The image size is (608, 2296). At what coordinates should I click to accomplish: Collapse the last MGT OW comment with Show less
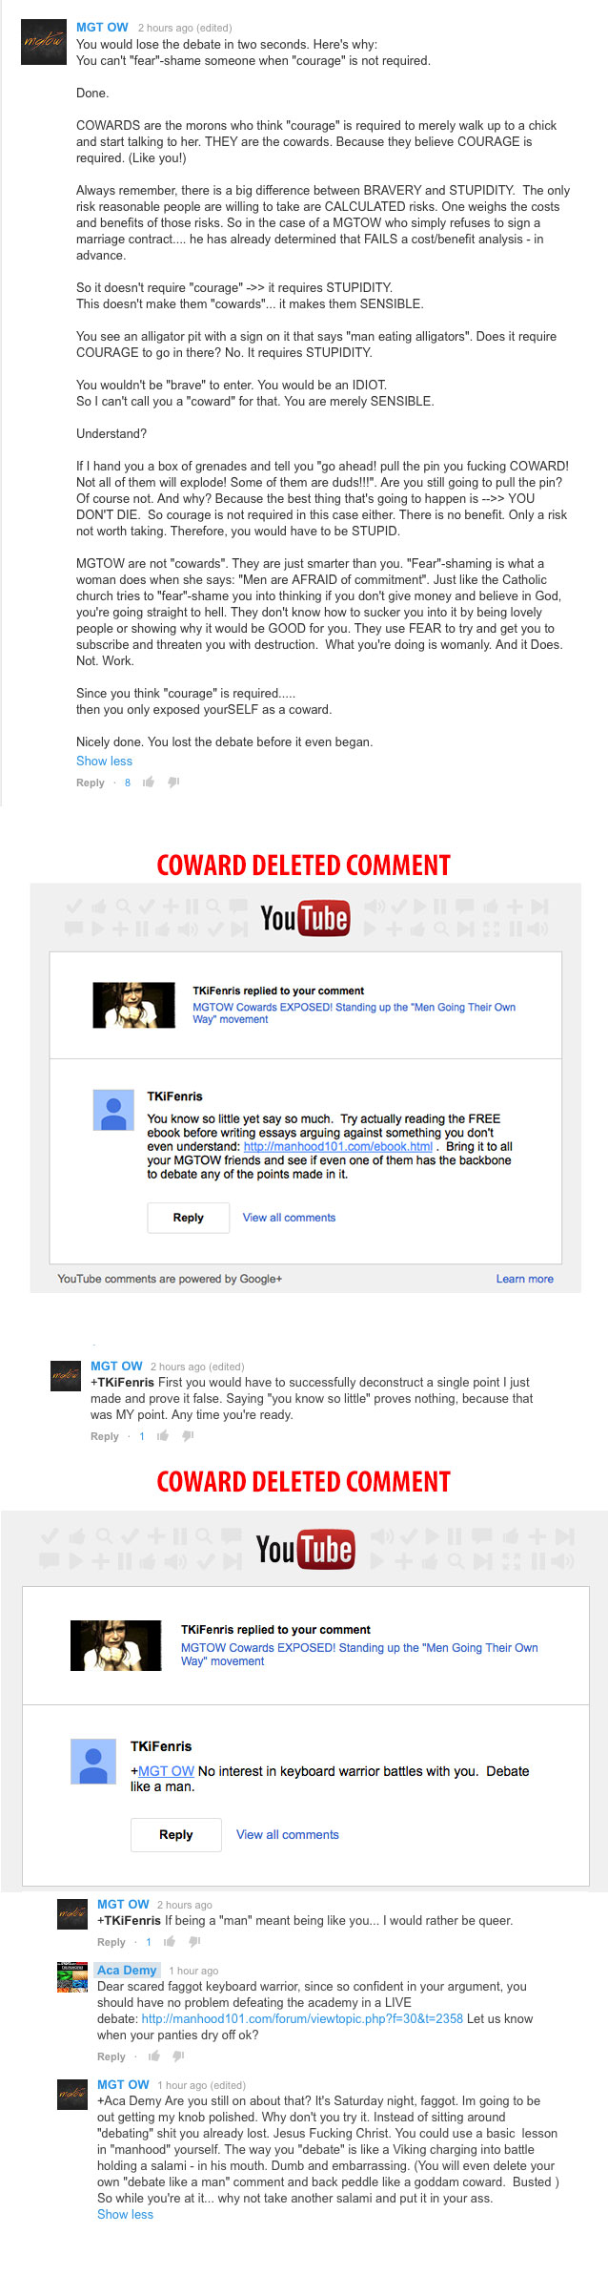click(x=125, y=2214)
